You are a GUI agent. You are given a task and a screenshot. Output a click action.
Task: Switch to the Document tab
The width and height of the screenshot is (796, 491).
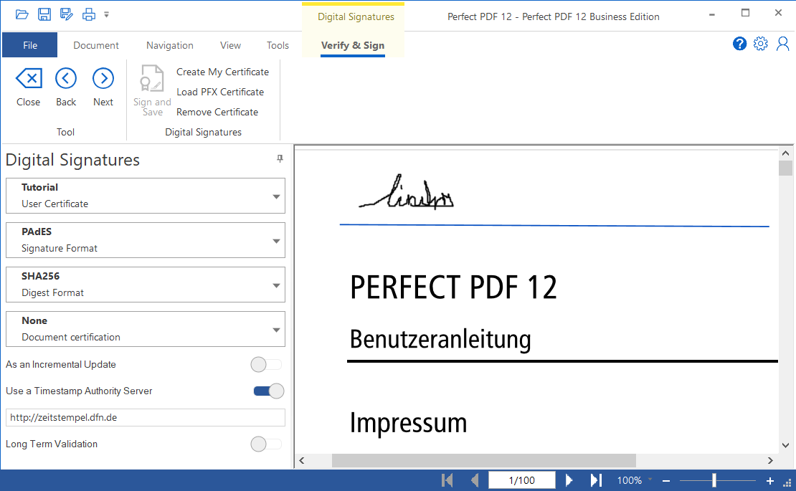coord(96,45)
